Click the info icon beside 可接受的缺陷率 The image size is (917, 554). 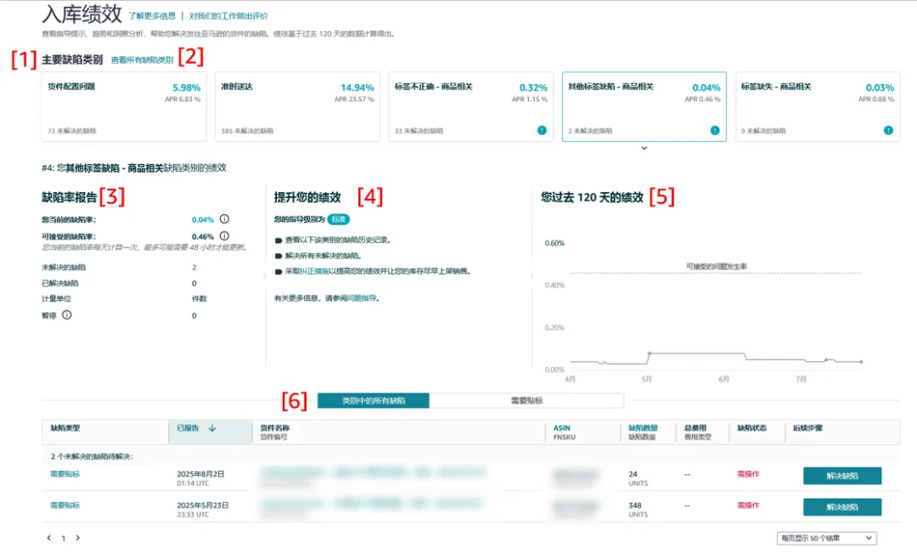click(223, 235)
